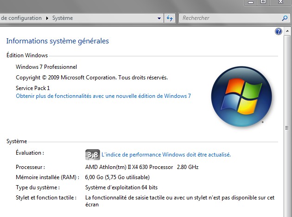Select the Système breadcrumb item
This screenshot has width=292, height=217.
pos(63,18)
